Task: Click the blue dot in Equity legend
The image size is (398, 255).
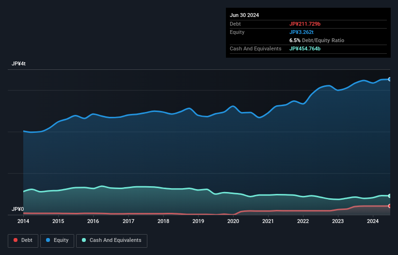Action: 48,240
